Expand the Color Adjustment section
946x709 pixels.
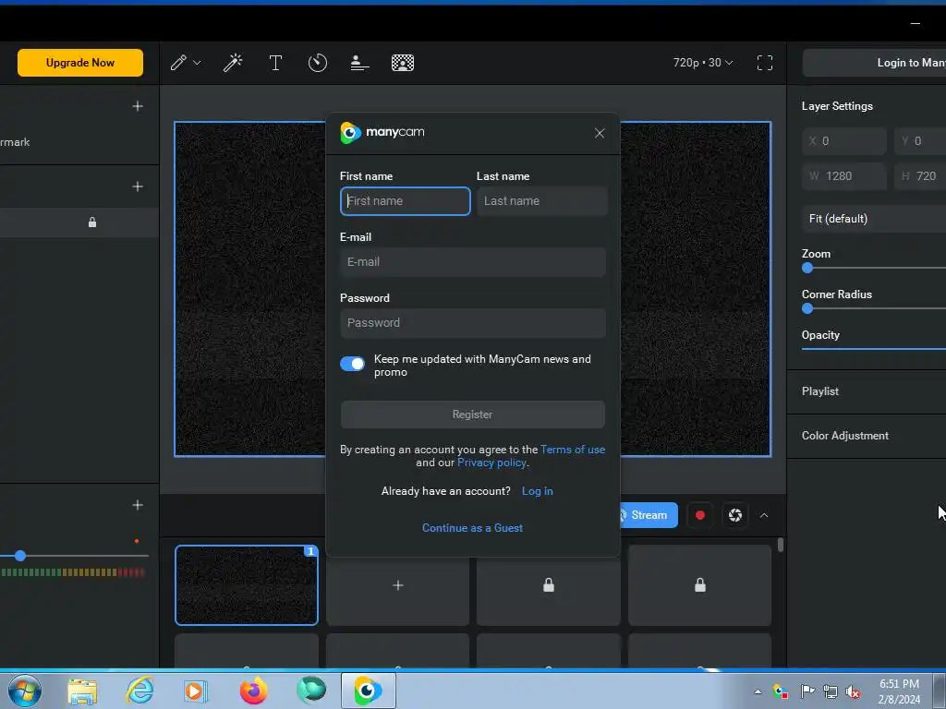pyautogui.click(x=867, y=436)
